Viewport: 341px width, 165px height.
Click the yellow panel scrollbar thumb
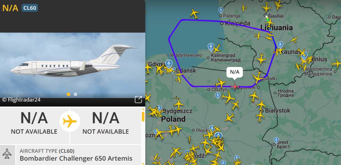pos(143,117)
